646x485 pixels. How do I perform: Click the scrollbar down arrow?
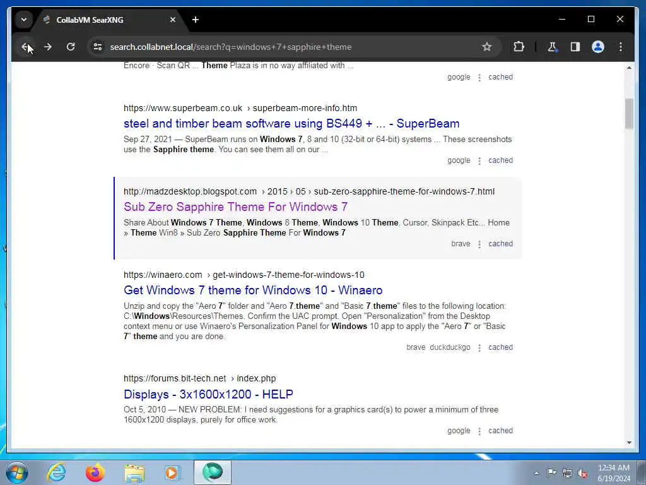pyautogui.click(x=629, y=443)
